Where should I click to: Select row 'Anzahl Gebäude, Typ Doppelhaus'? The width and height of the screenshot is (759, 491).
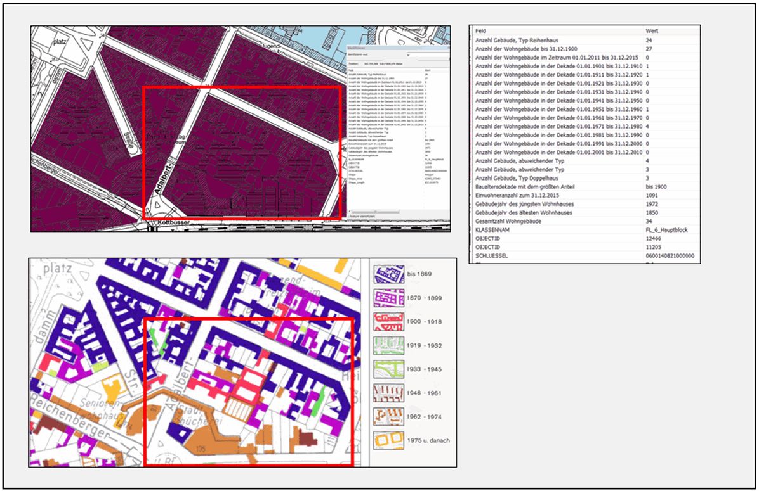pyautogui.click(x=584, y=178)
